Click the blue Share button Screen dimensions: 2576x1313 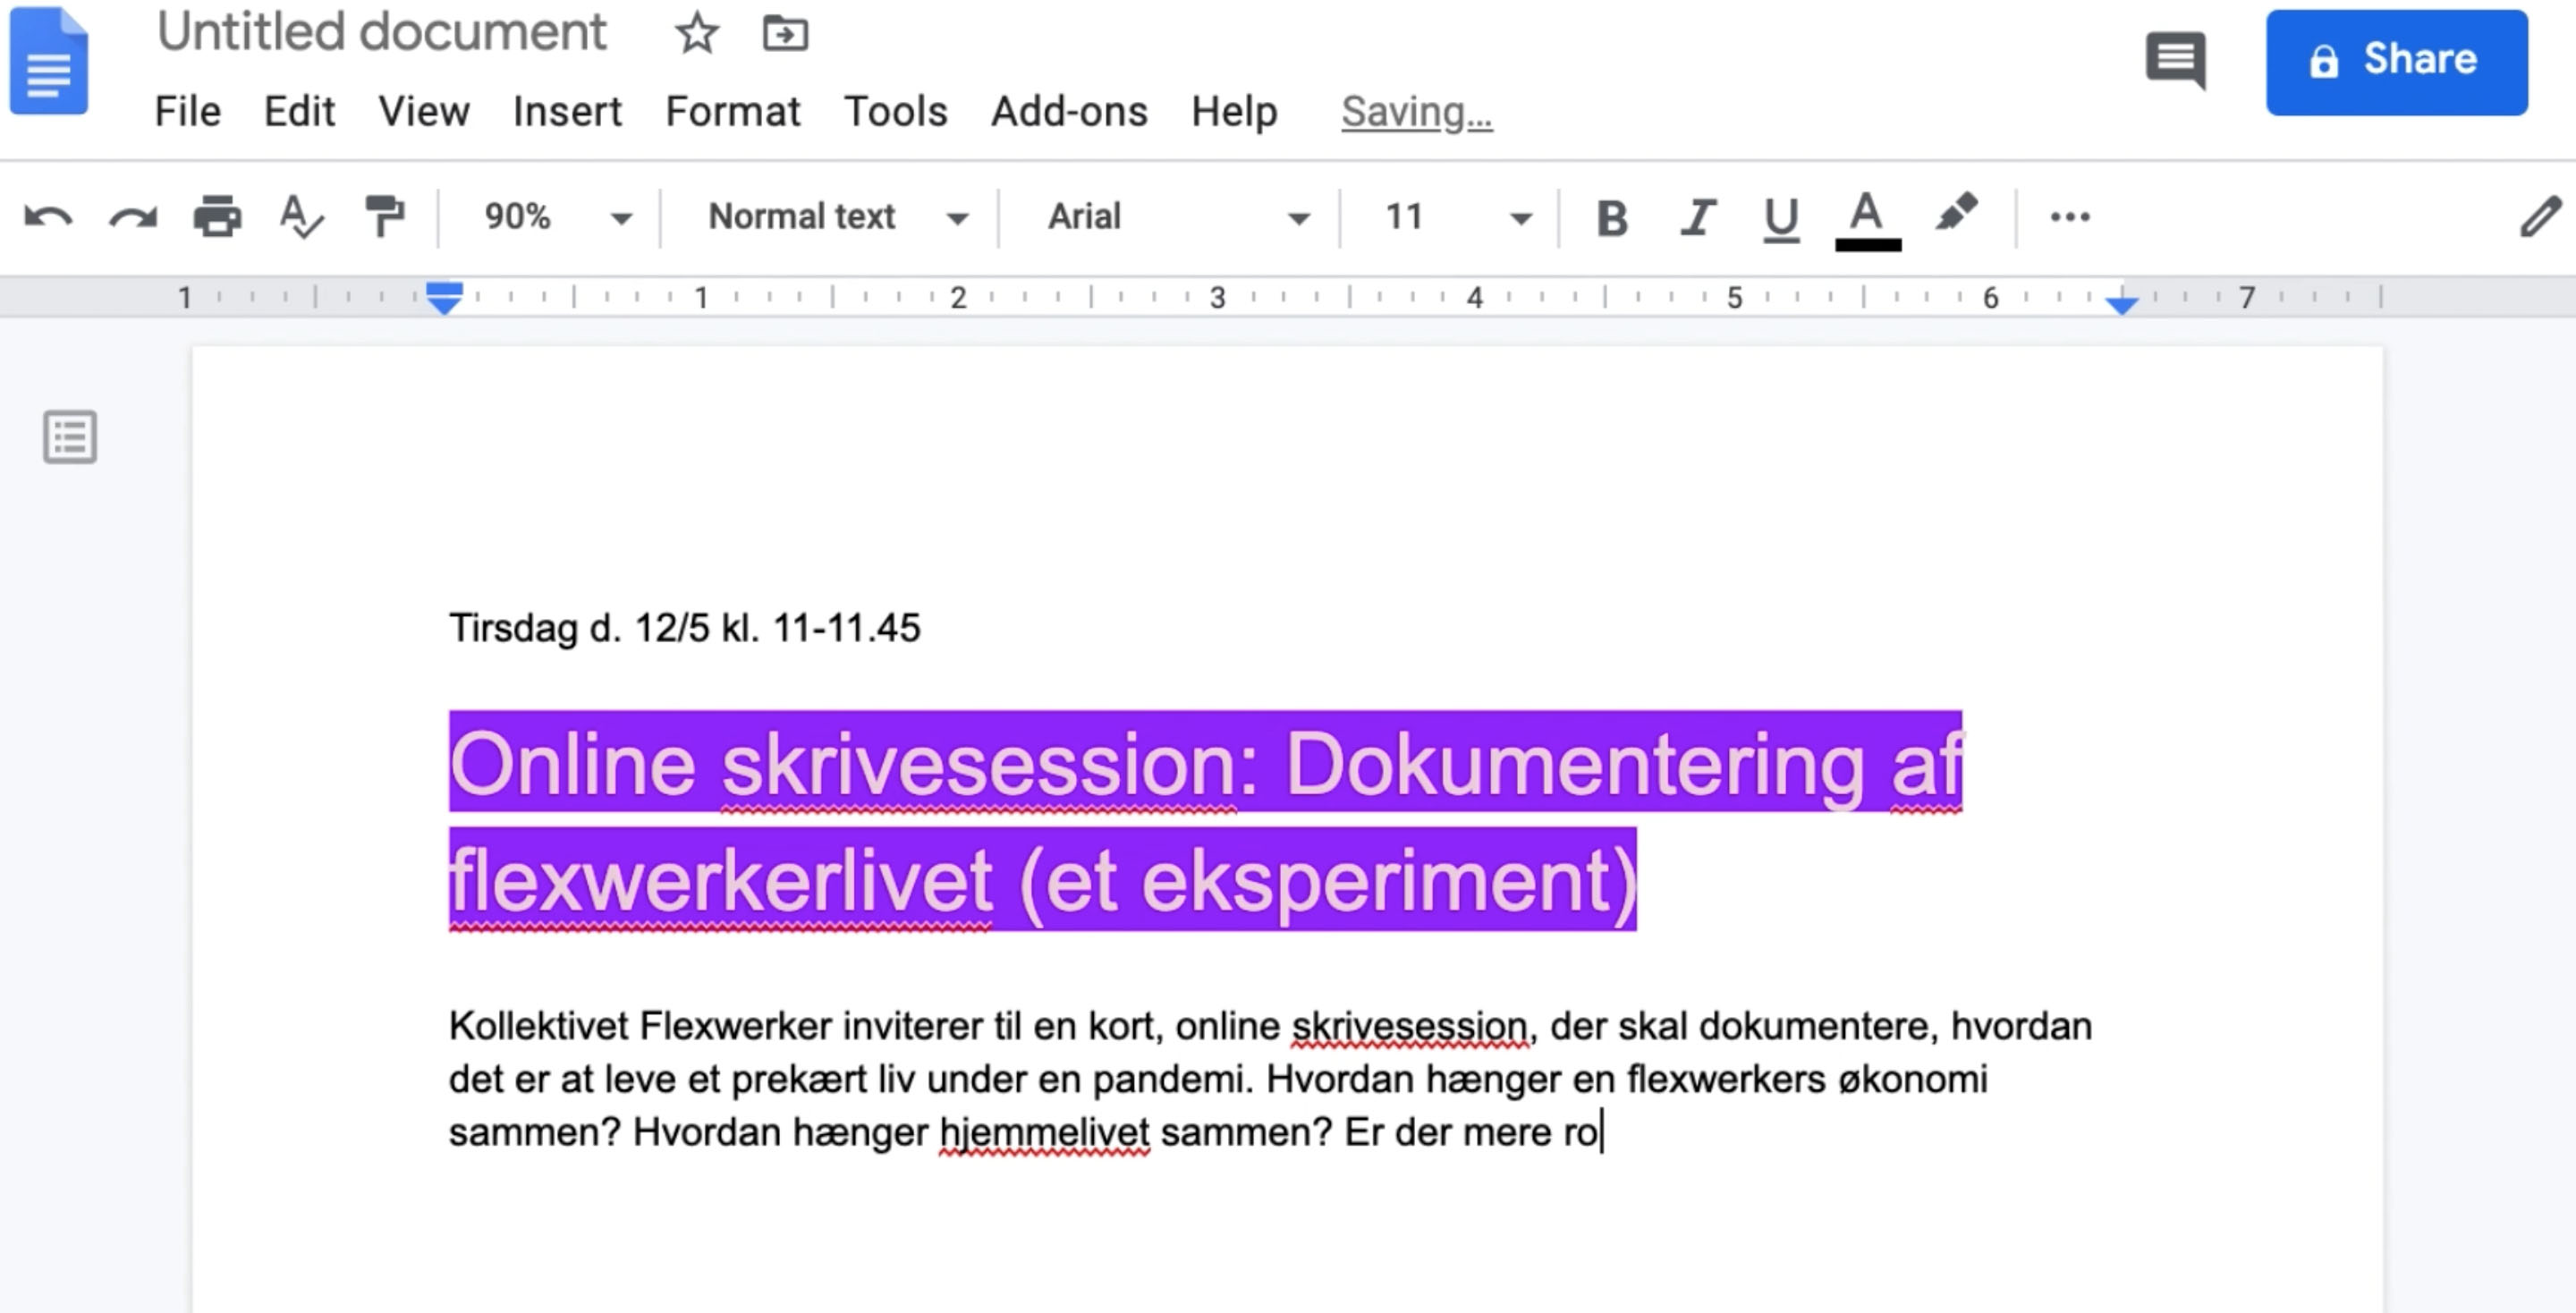2396,62
